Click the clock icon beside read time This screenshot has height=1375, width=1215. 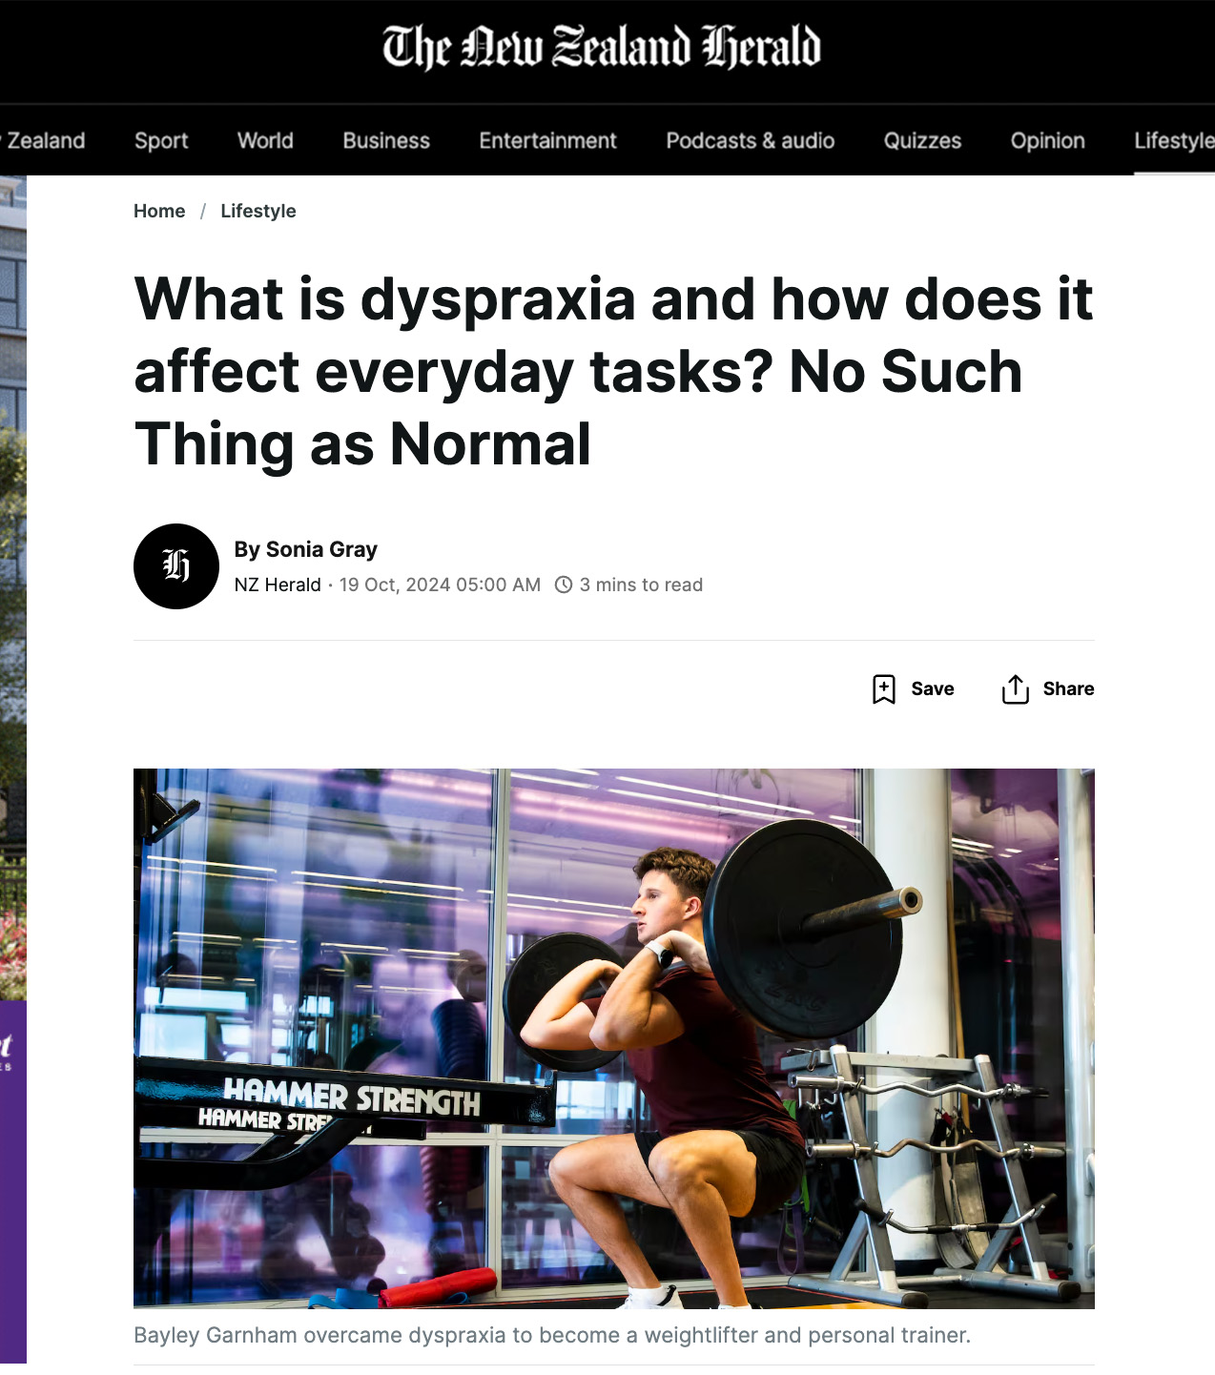[x=564, y=585]
